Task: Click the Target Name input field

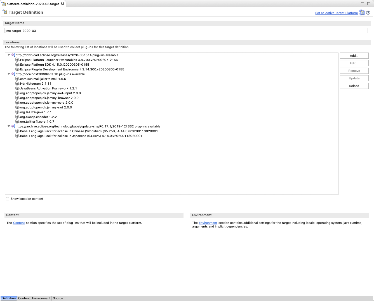Action: click(186, 31)
